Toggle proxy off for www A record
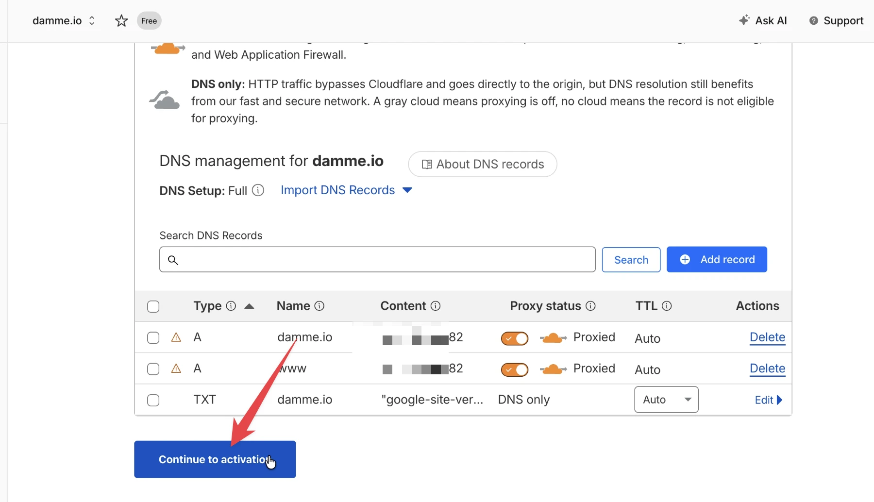 tap(515, 370)
